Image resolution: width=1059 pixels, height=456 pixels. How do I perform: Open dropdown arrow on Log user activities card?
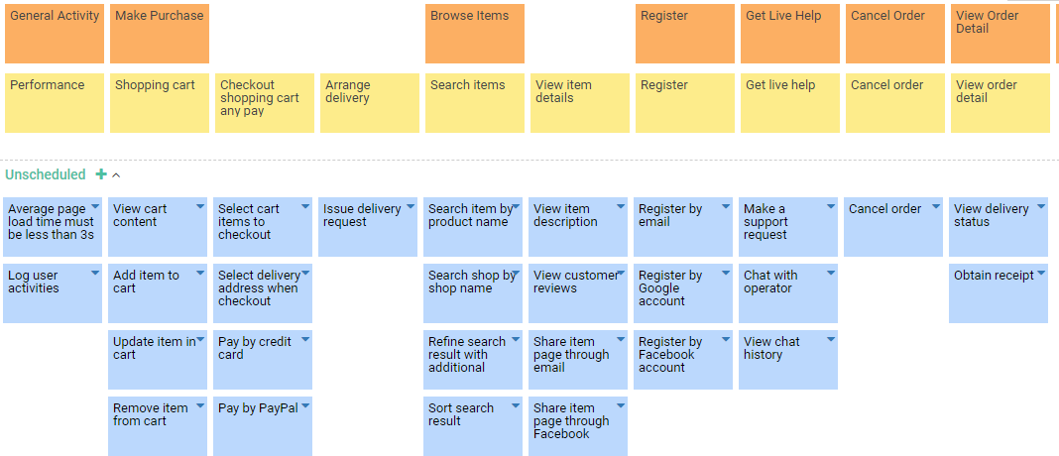click(x=95, y=274)
